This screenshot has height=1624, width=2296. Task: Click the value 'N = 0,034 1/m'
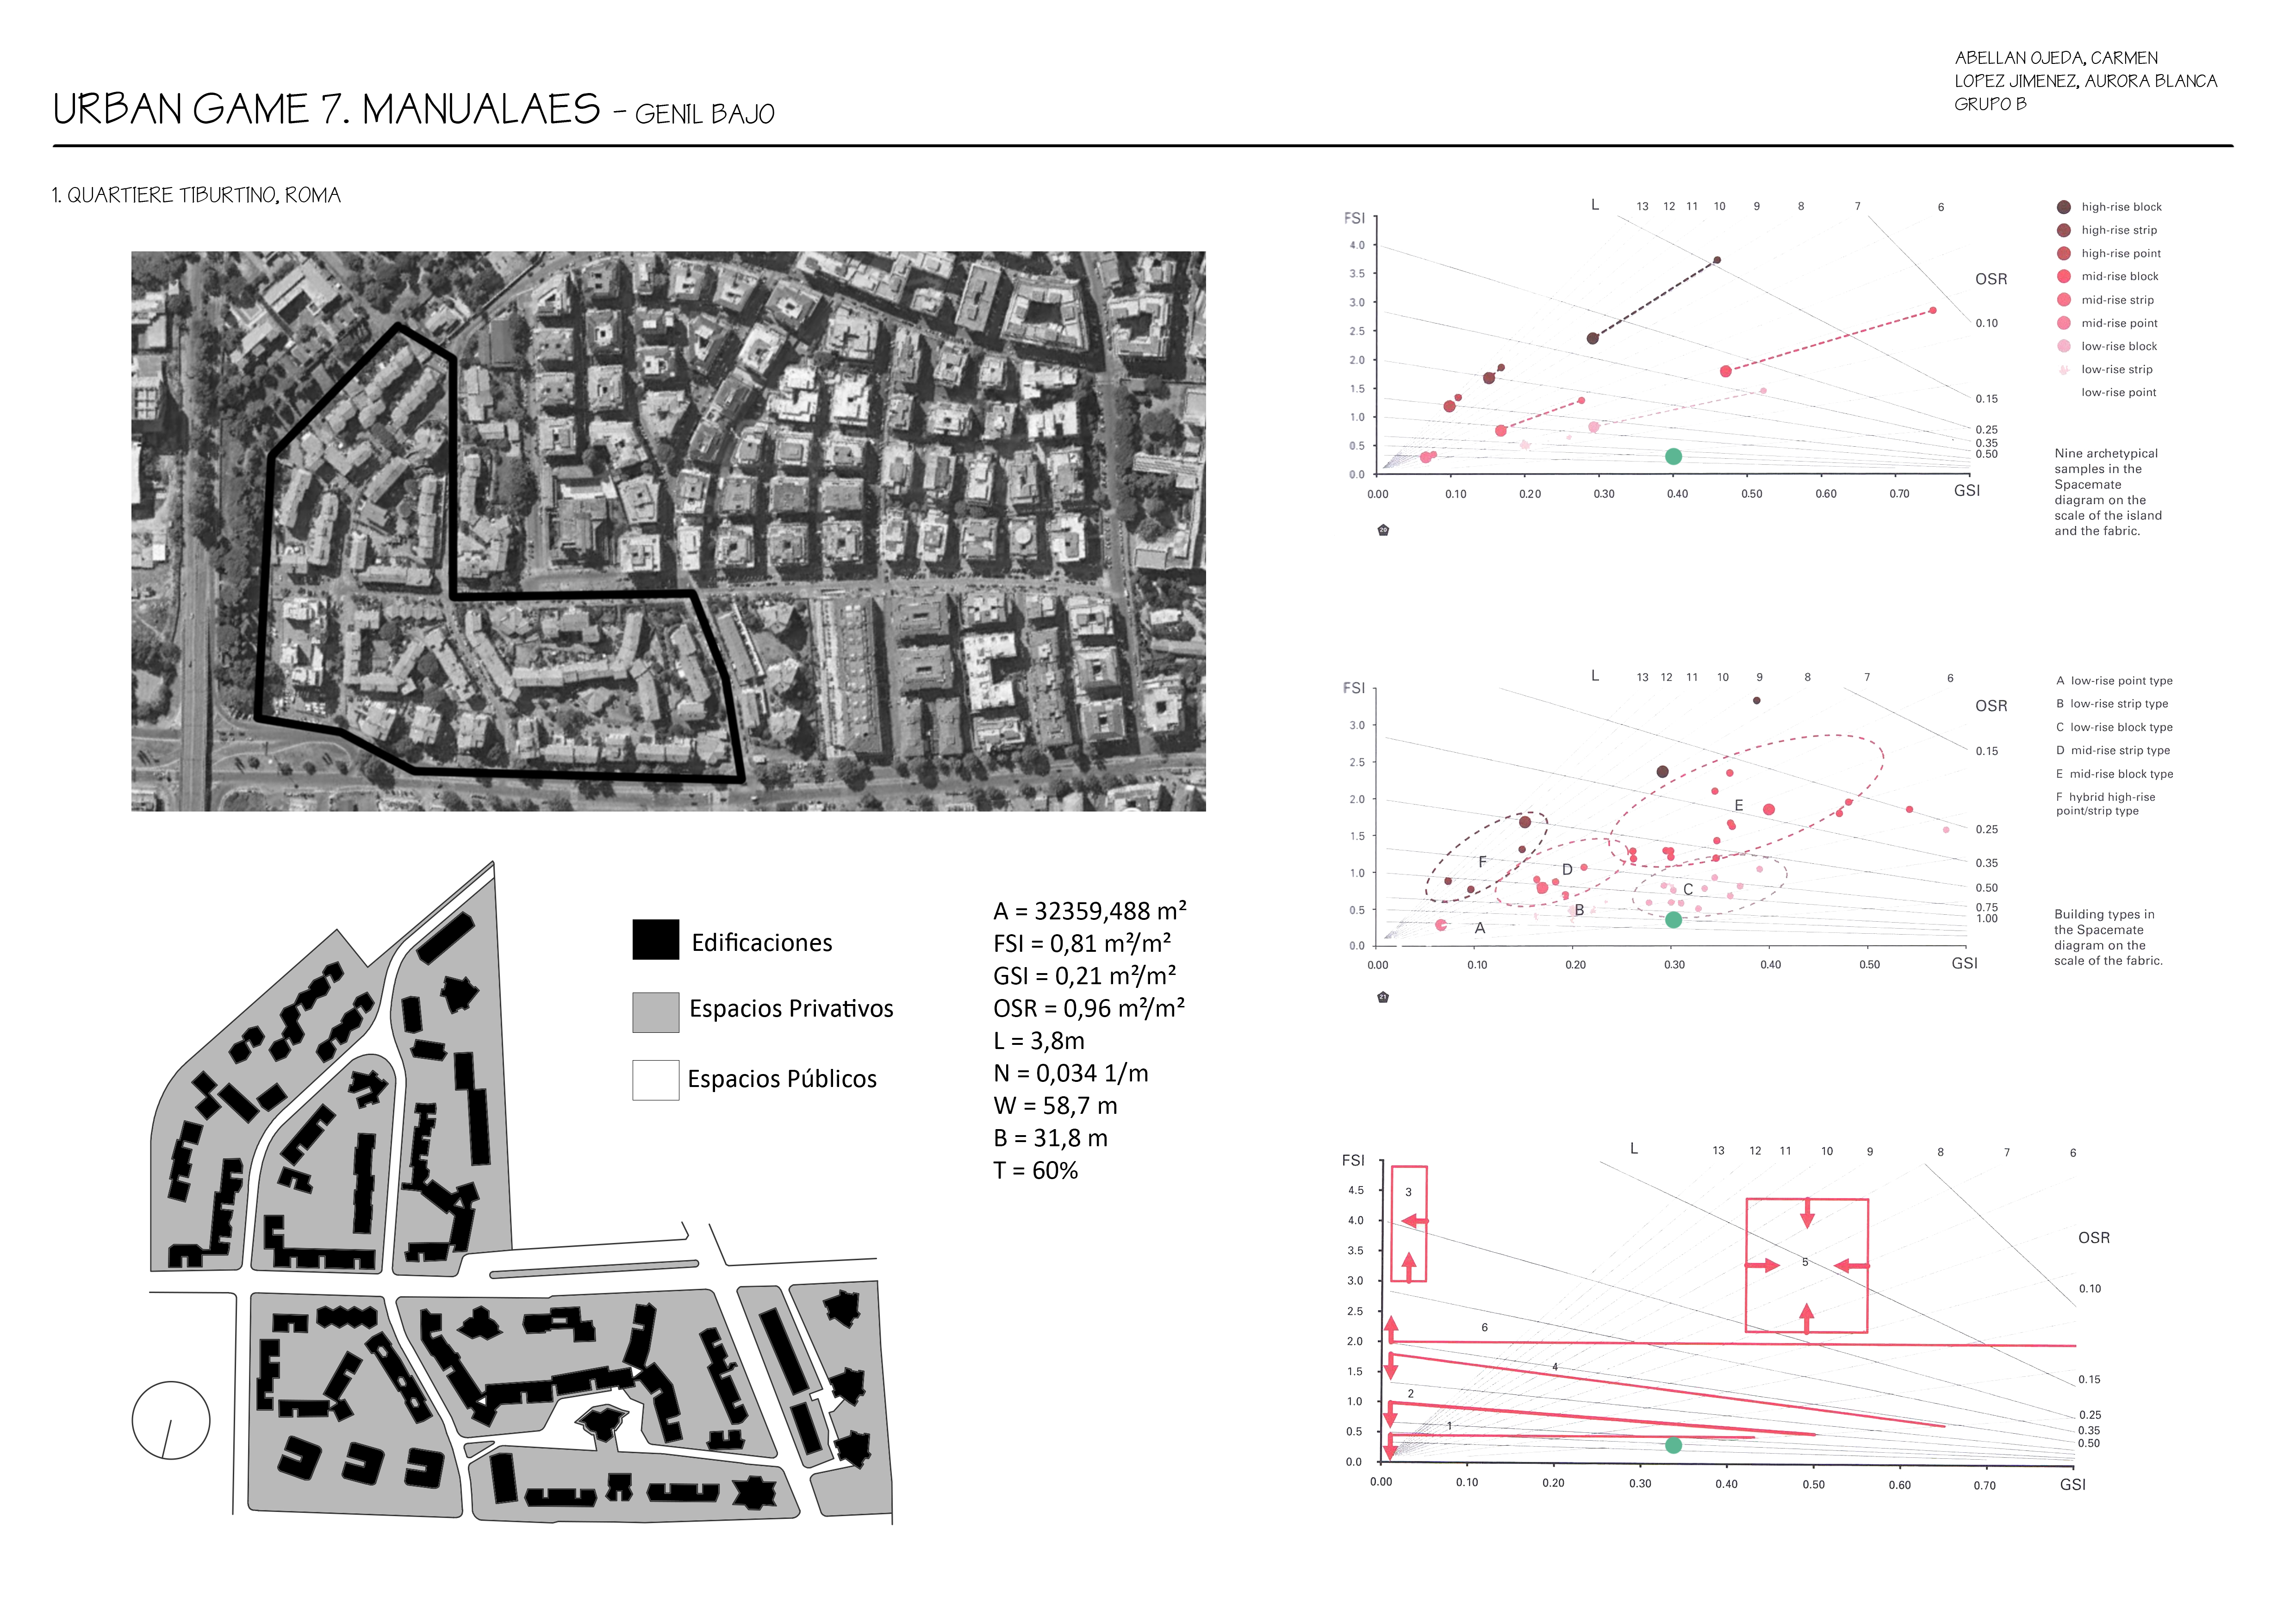1071,1073
